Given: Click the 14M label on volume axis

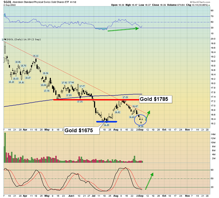Looking at the screenshot, I should coord(212,134).
